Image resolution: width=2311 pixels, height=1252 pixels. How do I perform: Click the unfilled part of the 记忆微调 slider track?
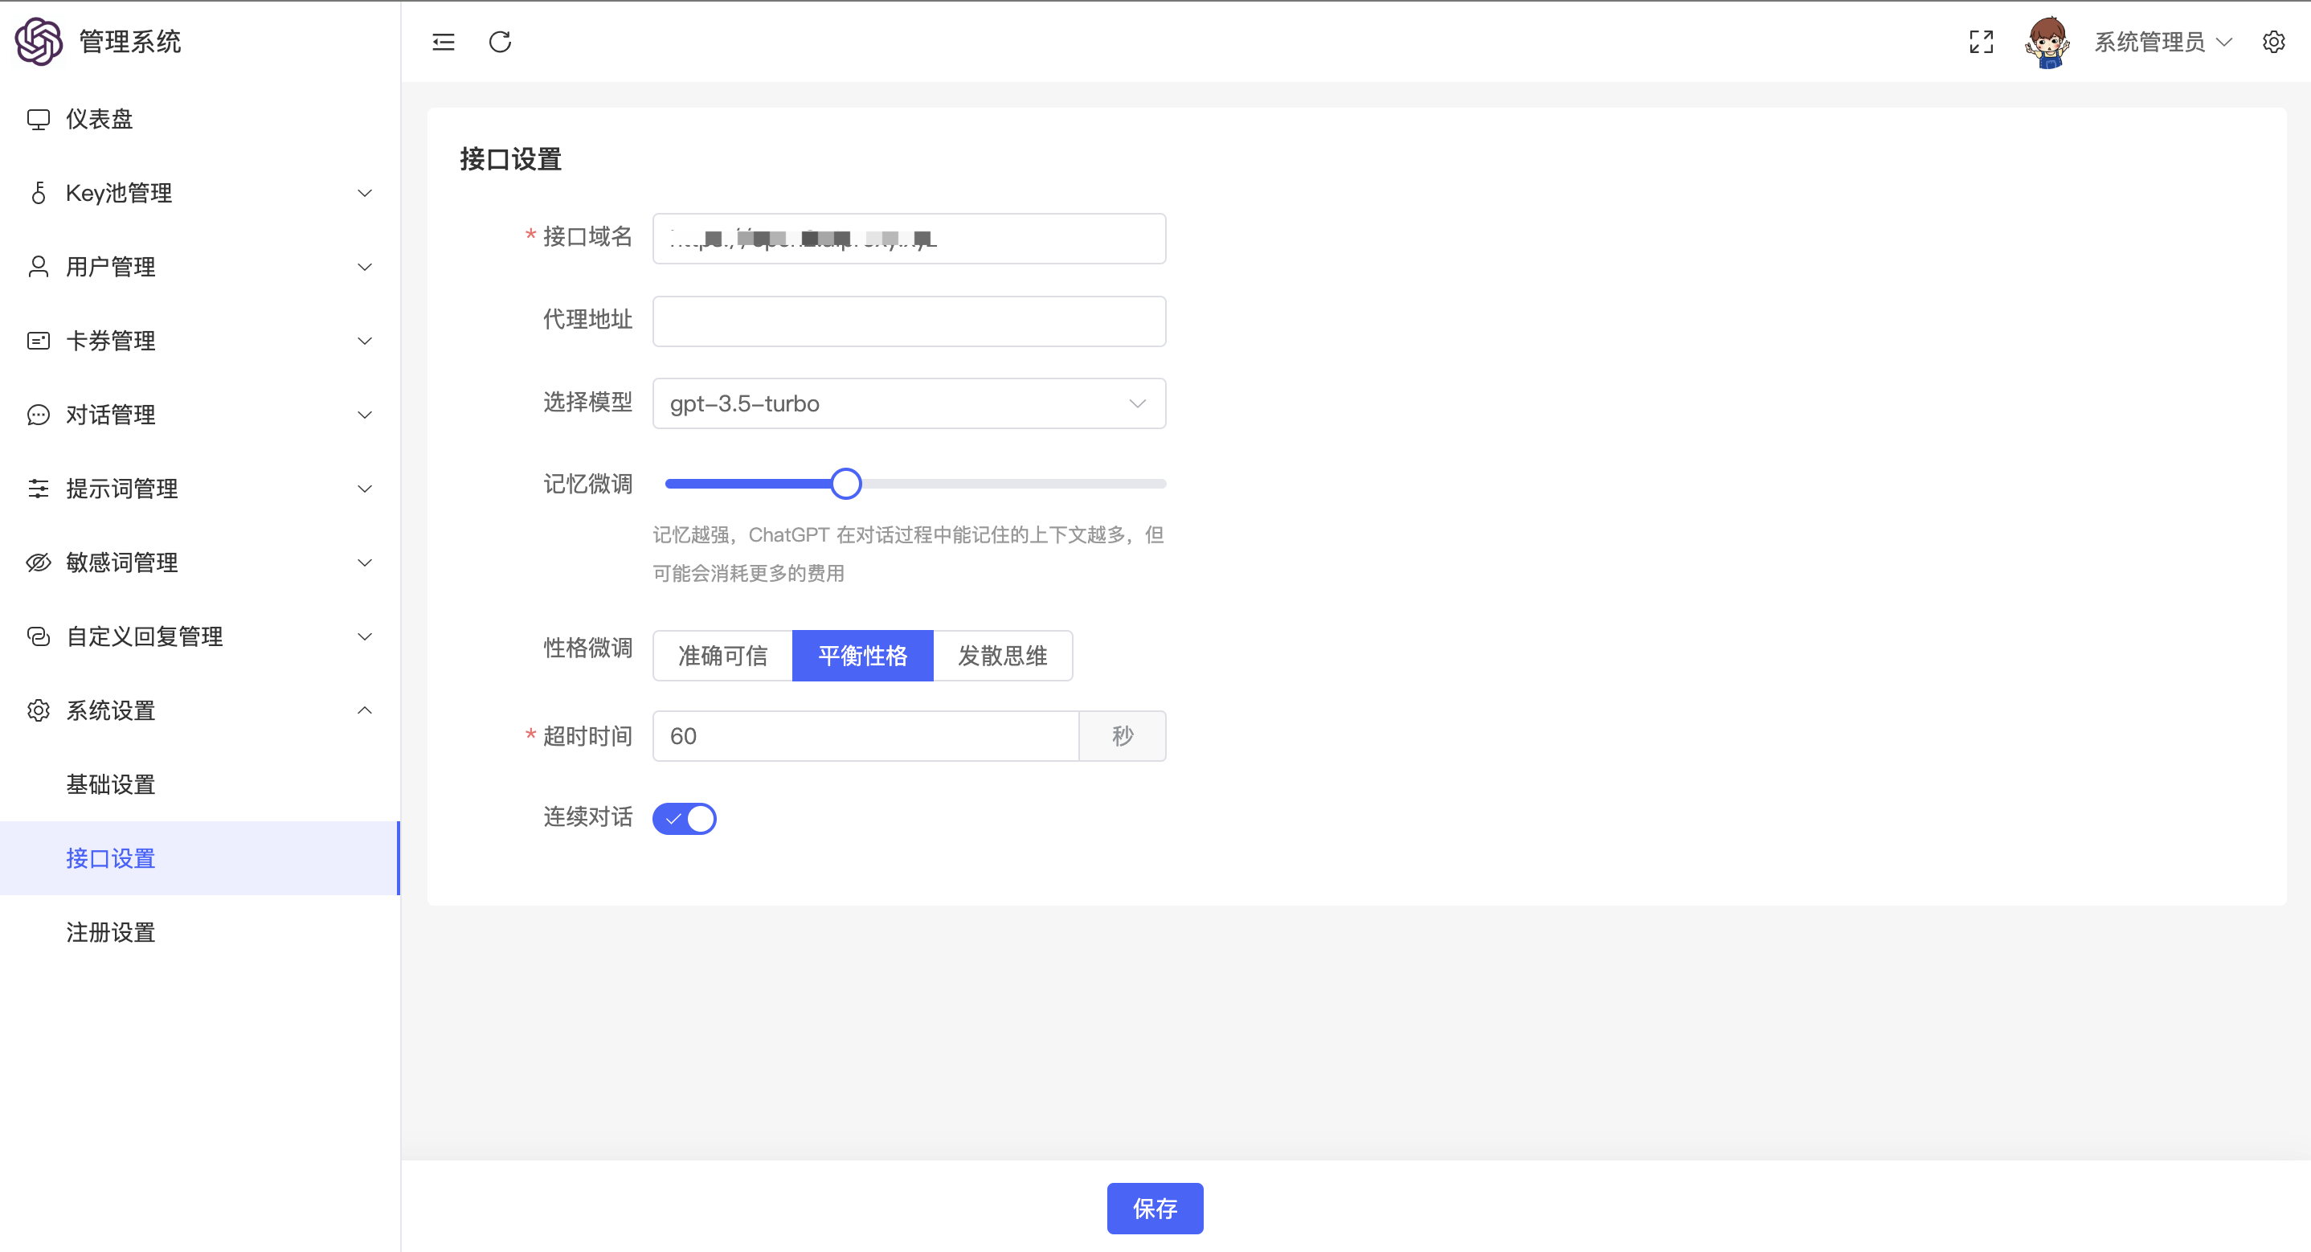pos(1014,484)
